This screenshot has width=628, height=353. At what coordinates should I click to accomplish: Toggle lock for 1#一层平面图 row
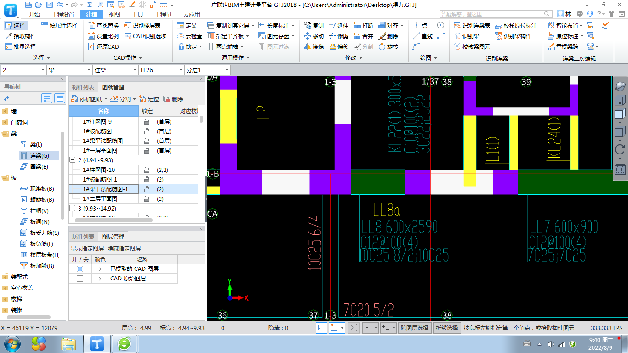tap(147, 150)
